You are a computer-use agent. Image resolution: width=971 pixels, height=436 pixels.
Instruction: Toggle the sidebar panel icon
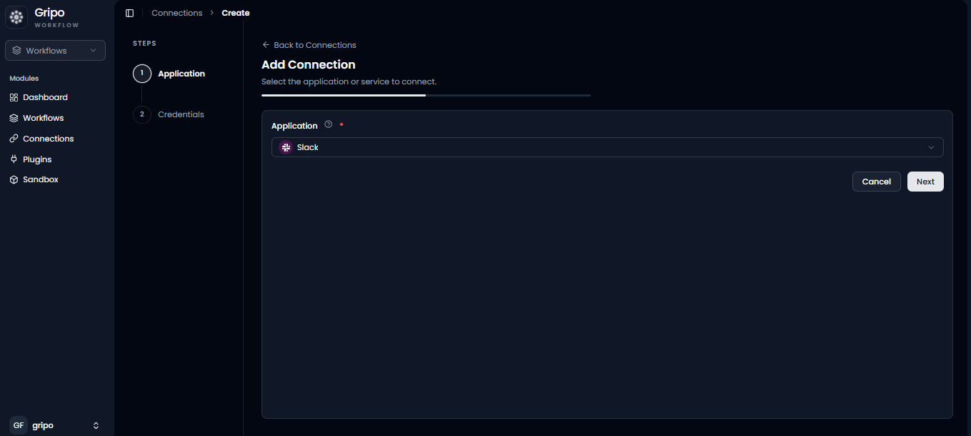(129, 13)
